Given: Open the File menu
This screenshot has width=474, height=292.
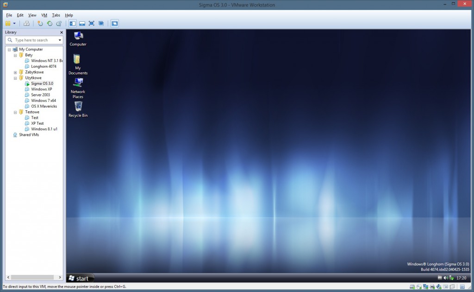Looking at the screenshot, I should click(x=9, y=15).
